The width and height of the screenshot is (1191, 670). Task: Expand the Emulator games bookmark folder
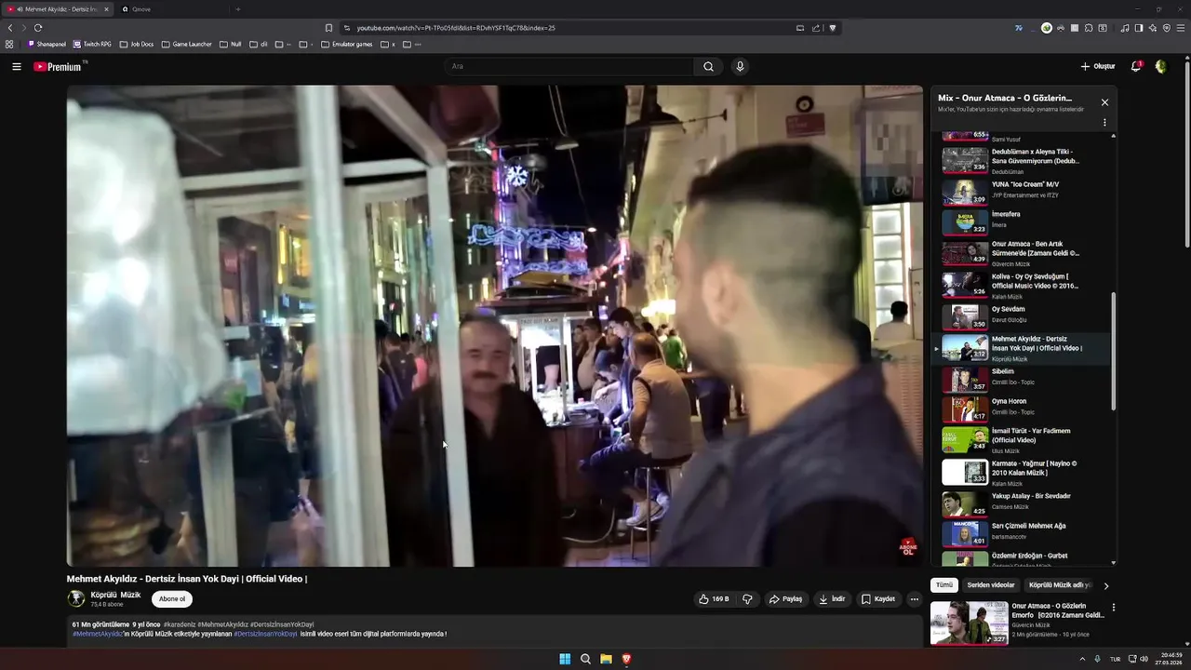[347, 44]
